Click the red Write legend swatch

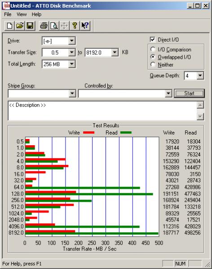(89, 132)
